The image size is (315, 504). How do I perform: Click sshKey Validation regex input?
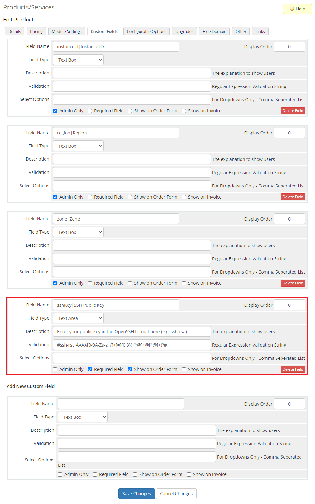pos(132,345)
